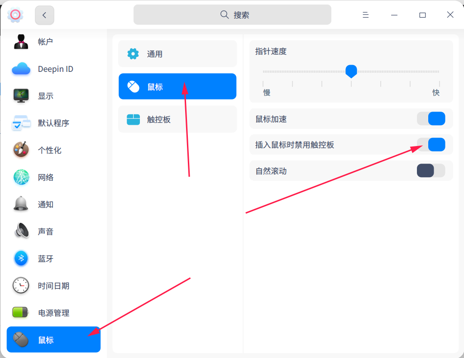464x358 pixels.
Task: Click the gear icon beside 通用
Action: coord(133,54)
